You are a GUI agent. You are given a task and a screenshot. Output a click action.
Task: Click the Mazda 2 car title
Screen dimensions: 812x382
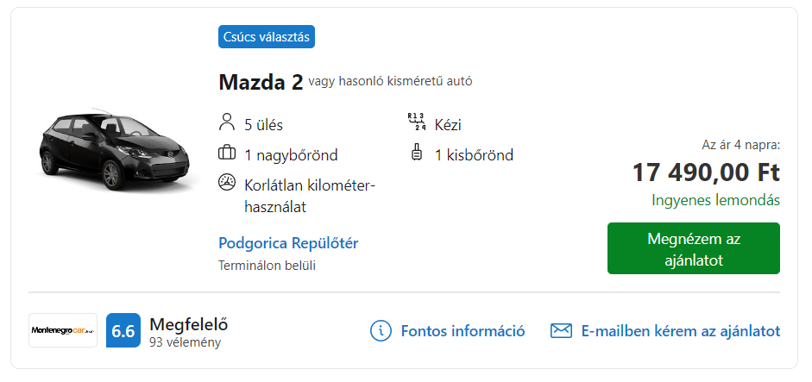click(261, 82)
